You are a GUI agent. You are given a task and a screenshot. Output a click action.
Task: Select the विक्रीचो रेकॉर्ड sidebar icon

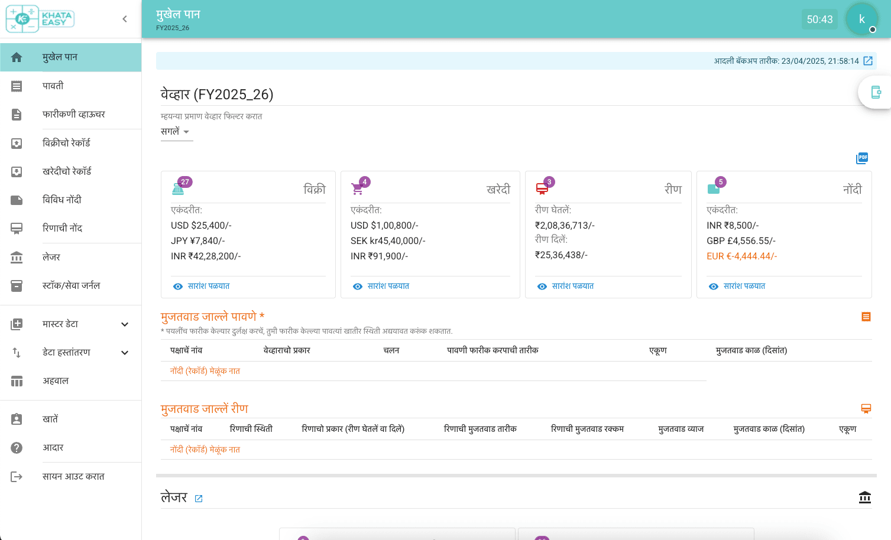17,142
